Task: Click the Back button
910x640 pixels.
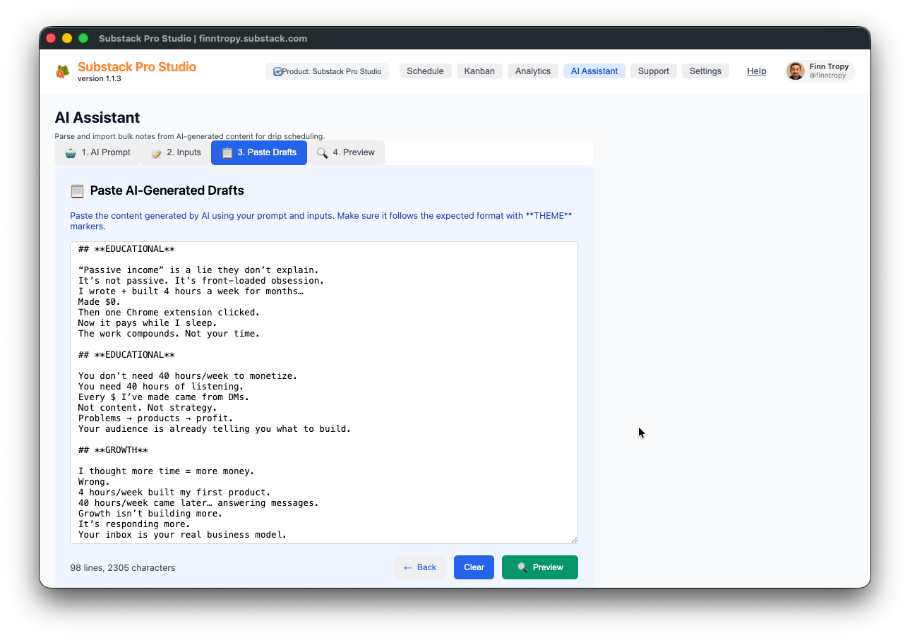Action: point(420,567)
